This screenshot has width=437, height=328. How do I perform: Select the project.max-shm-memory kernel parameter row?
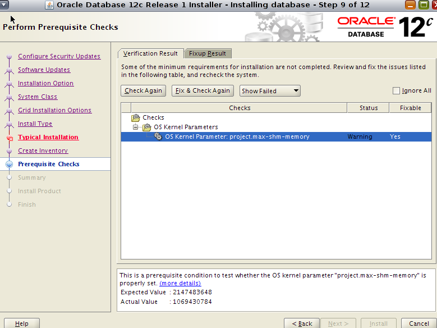click(x=276, y=136)
